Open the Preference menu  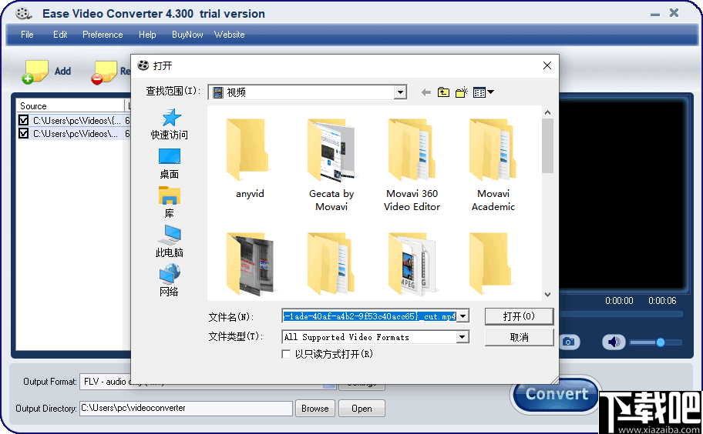[103, 35]
